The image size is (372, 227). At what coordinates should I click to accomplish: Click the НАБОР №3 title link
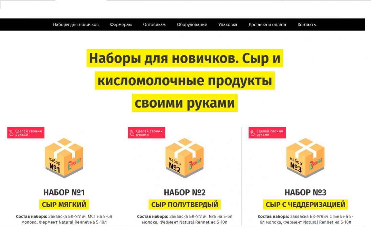[305, 192]
